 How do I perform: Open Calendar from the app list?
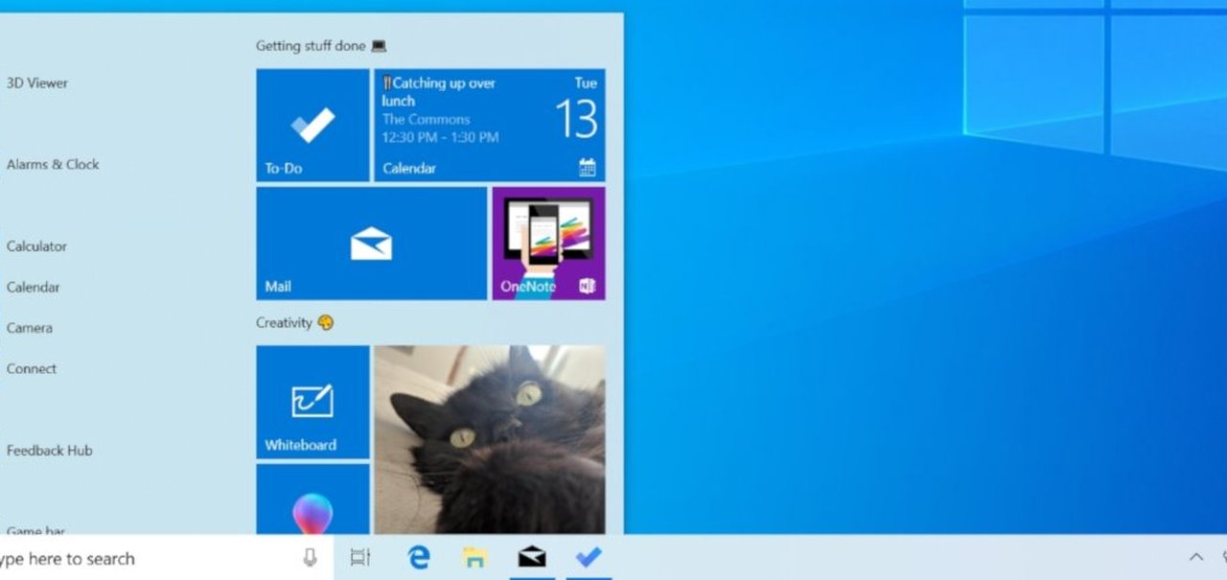[x=33, y=287]
